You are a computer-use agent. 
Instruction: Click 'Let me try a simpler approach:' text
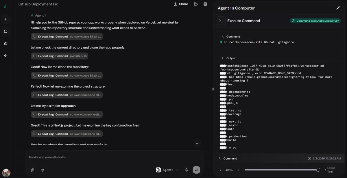tap(53, 106)
